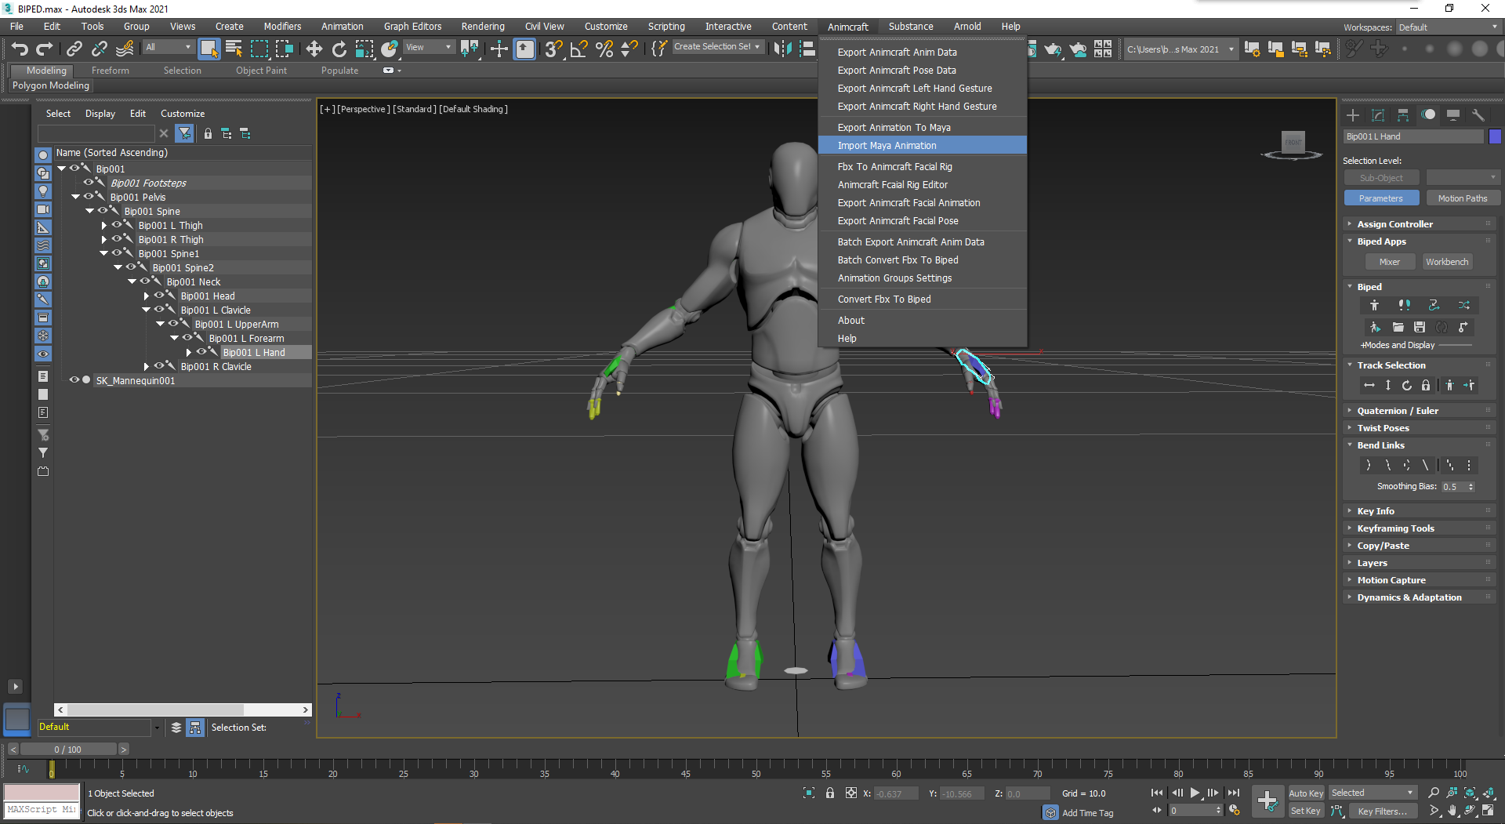Choose Export Animcraft Anim Data entry
The image size is (1505, 824).
923,53
